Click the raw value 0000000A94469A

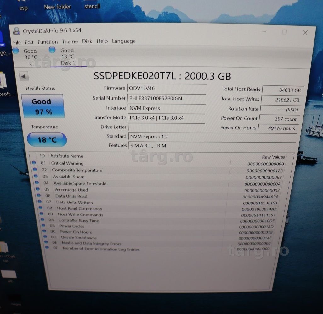[x=261, y=197]
